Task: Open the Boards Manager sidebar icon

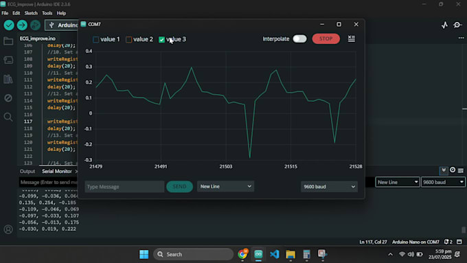Action: 8,60
